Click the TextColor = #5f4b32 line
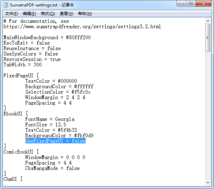The image size is (214, 189). [51, 130]
